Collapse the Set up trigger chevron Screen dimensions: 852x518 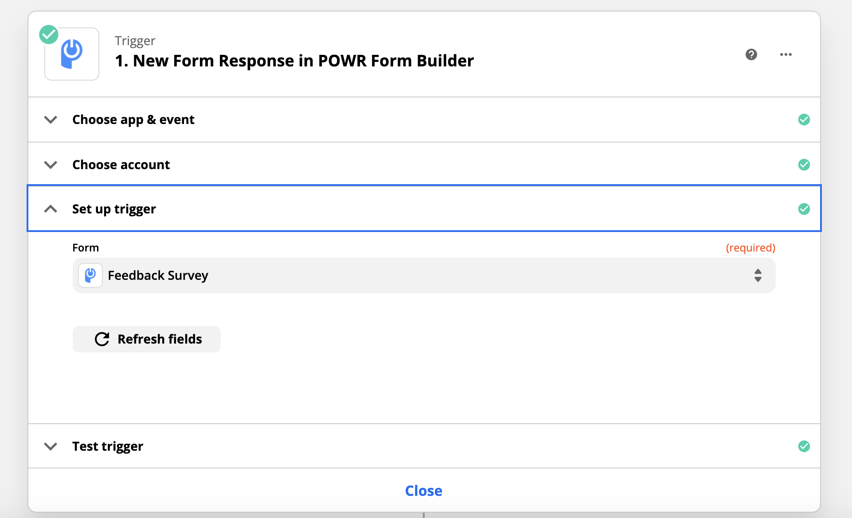pyautogui.click(x=51, y=209)
